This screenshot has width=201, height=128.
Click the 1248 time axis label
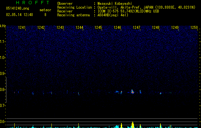pos(156,28)
